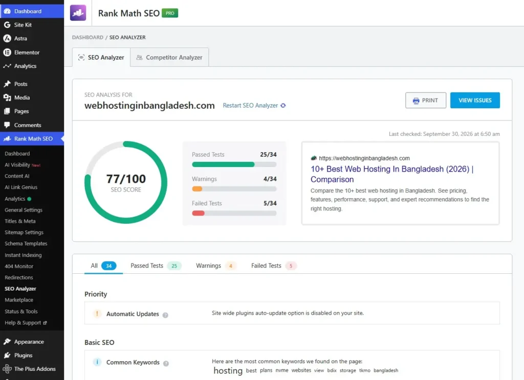Click the Appearance paintbrush icon
This screenshot has height=380, width=524.
[x=7, y=342]
